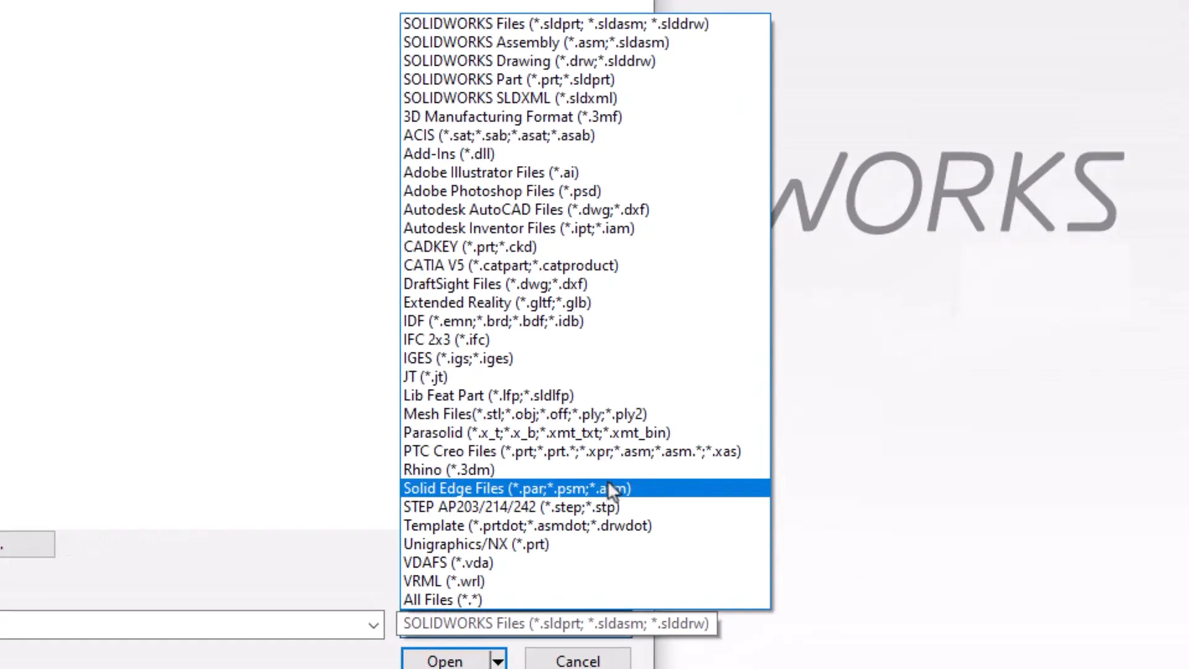Choose the SOLIDWORKS Drawing format

click(x=529, y=61)
